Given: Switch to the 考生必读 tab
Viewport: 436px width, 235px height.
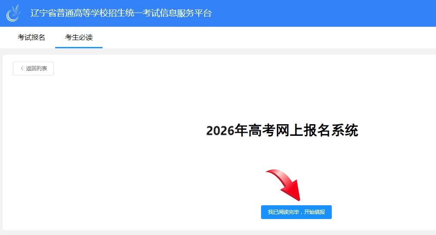Looking at the screenshot, I should tap(79, 38).
